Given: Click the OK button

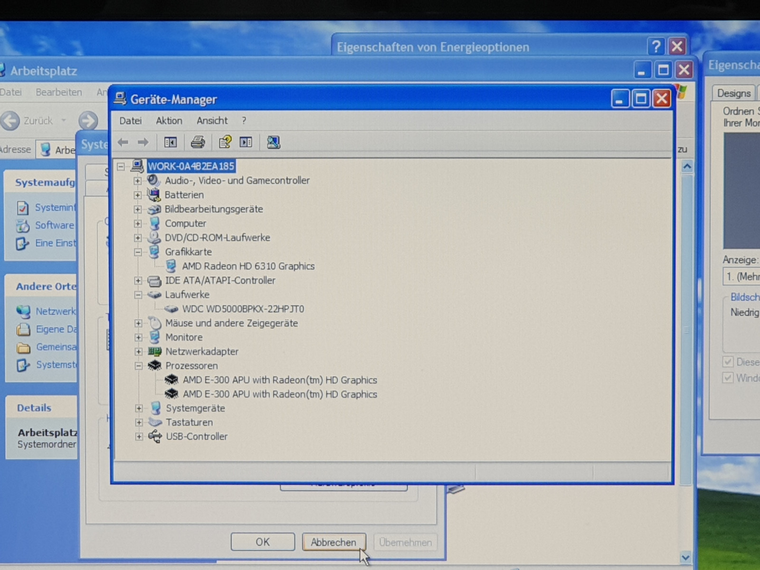Looking at the screenshot, I should 262,542.
